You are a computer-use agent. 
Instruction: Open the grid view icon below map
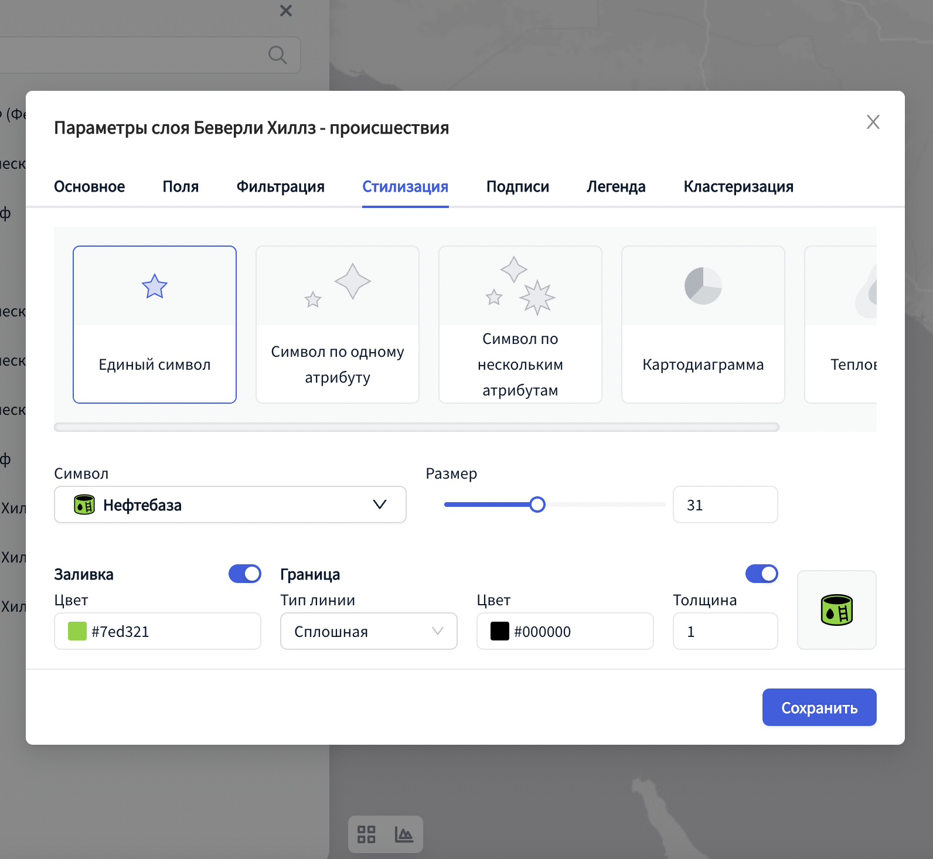(366, 834)
